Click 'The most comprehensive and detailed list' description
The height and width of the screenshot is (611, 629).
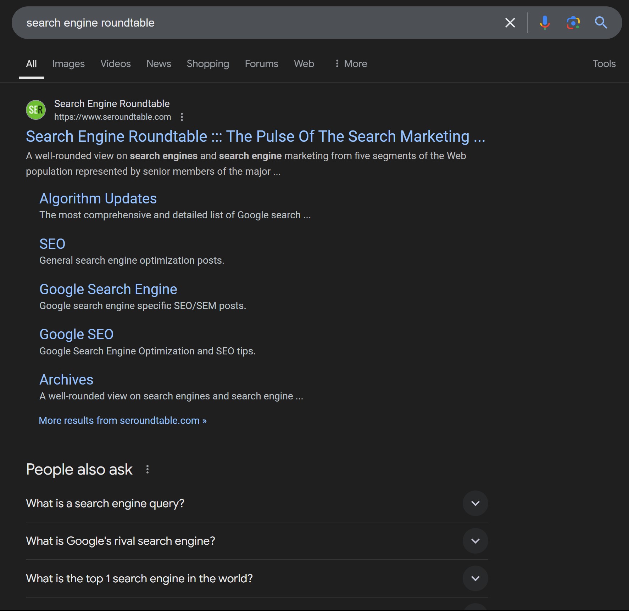pyautogui.click(x=175, y=215)
